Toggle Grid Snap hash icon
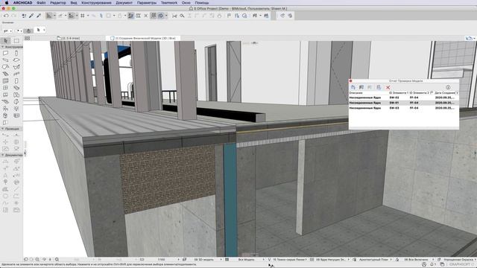Image resolution: width=477 pixels, height=268 pixels. [83, 16]
